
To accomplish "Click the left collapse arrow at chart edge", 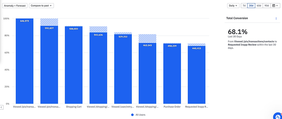I will coord(1,107).
